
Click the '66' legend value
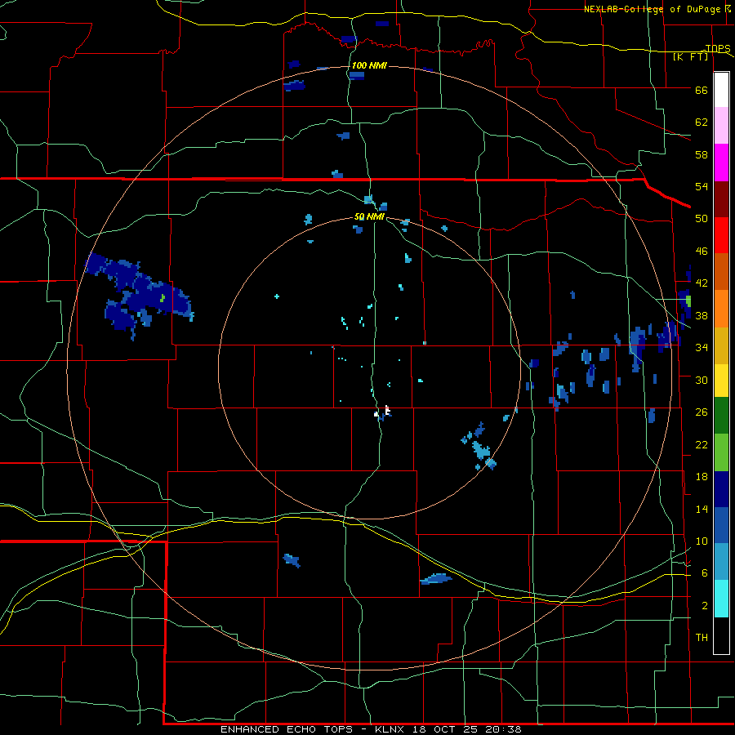pyautogui.click(x=702, y=90)
